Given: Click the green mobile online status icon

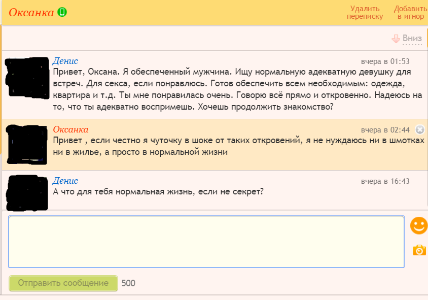Looking at the screenshot, I should click(62, 12).
